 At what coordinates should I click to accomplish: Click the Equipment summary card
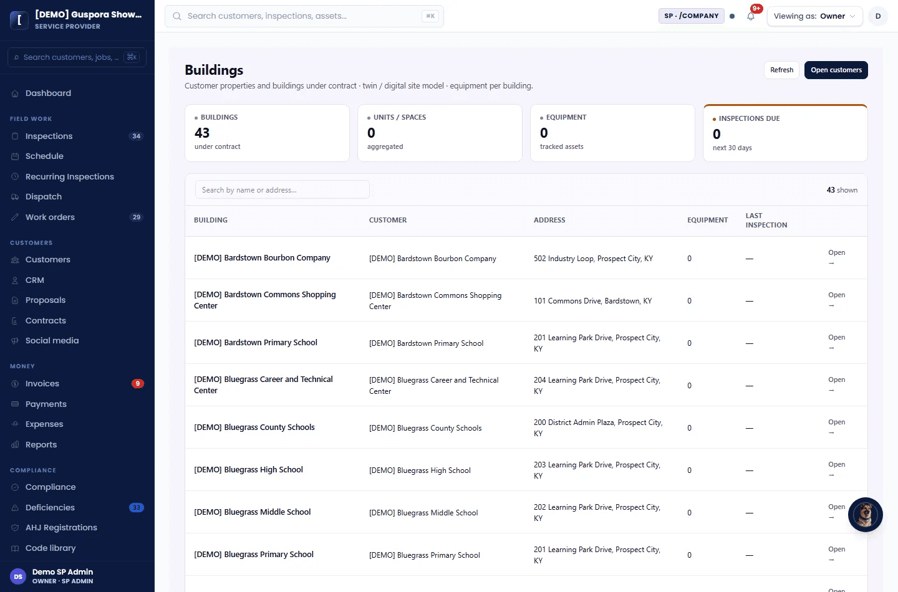coord(612,133)
